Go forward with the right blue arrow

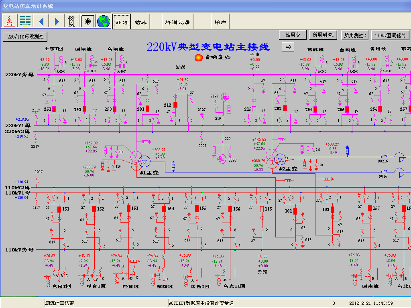coord(57,21)
